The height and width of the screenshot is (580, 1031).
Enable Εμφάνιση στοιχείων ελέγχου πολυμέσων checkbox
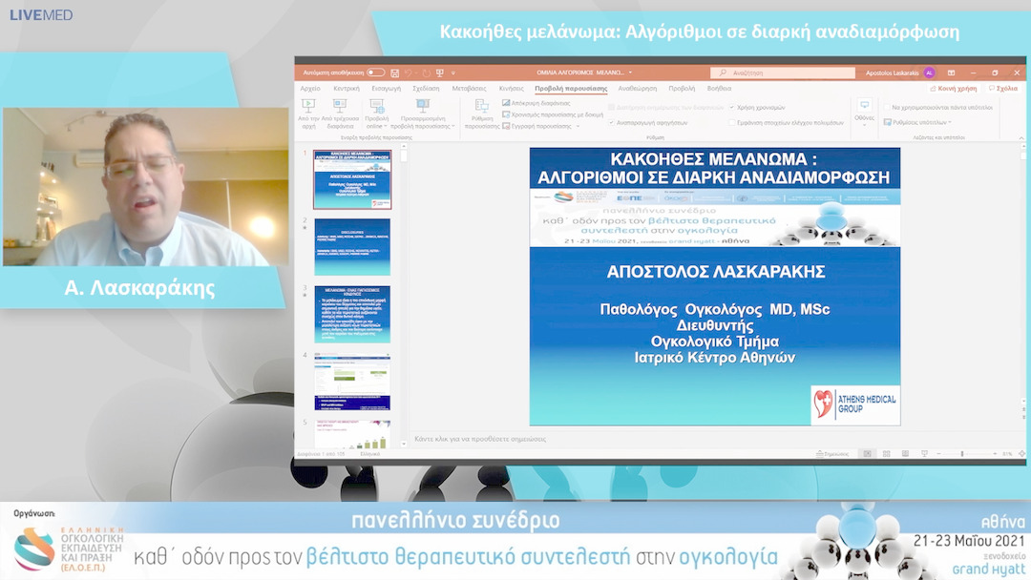coord(732,122)
